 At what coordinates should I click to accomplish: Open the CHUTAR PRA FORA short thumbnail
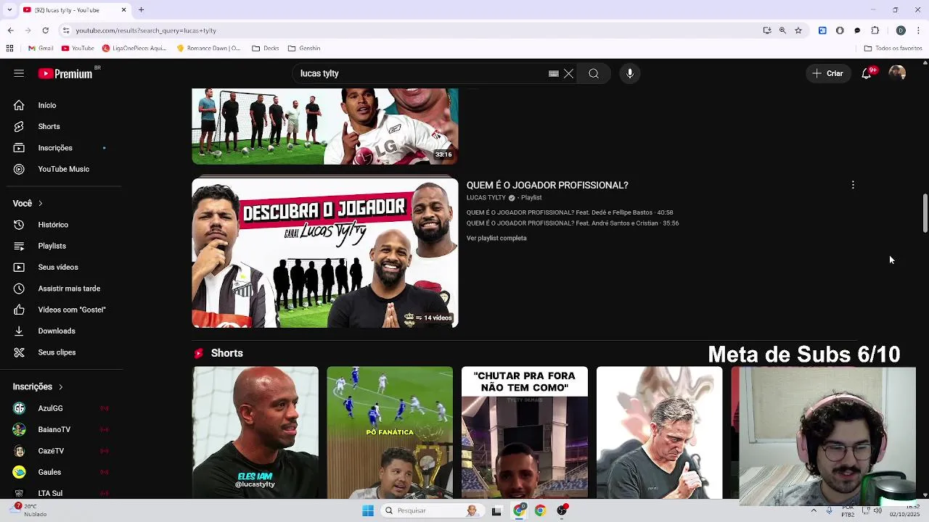pos(525,433)
